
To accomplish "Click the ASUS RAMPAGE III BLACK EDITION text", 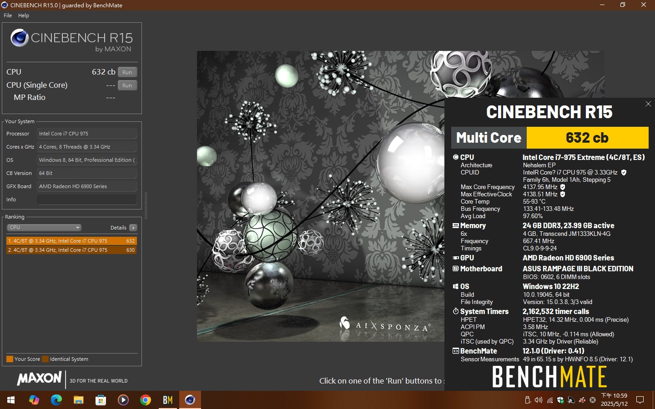I will coord(578,269).
